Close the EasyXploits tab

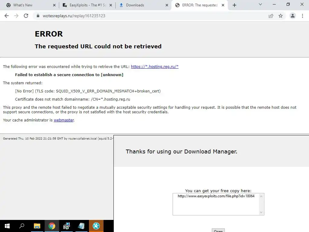tap(111, 5)
